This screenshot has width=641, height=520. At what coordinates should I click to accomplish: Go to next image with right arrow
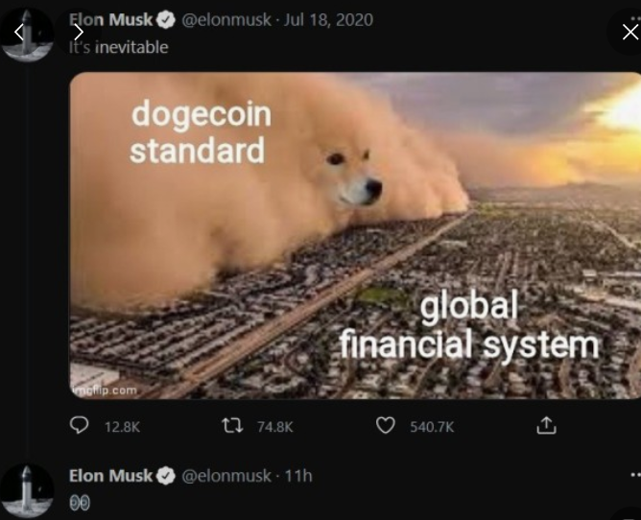tap(79, 32)
